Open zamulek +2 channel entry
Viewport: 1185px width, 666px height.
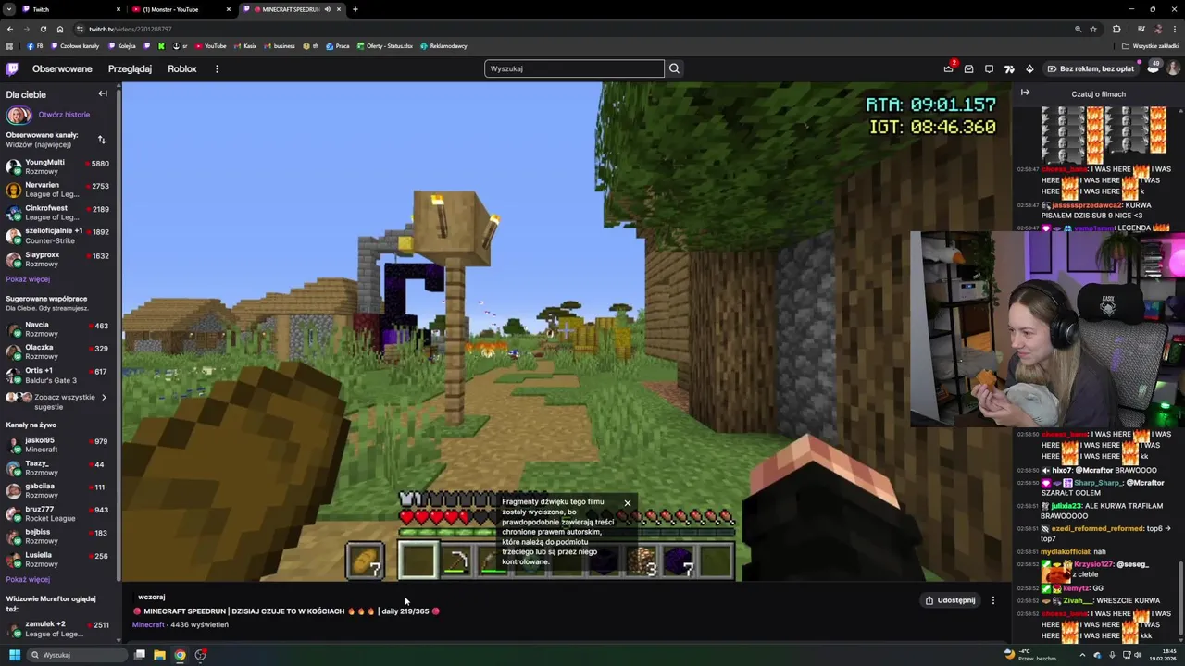(x=58, y=629)
